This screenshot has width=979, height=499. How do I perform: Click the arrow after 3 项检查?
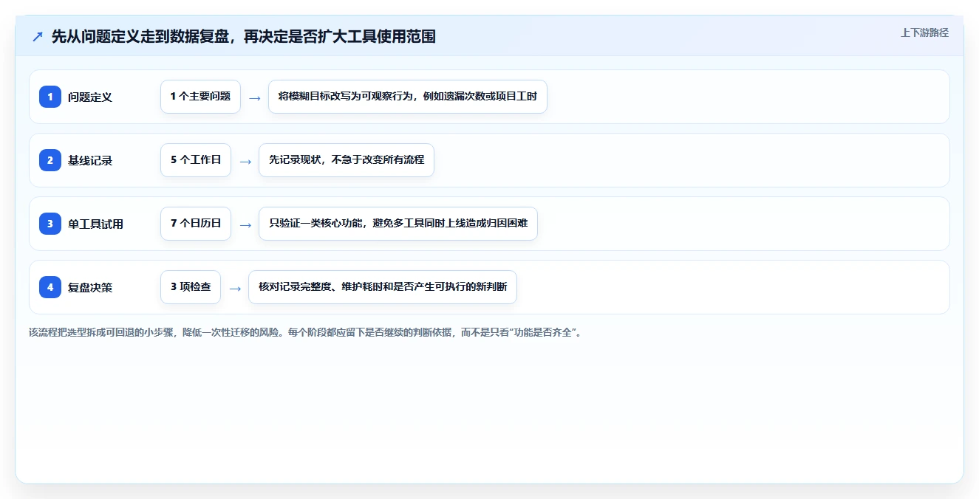235,288
